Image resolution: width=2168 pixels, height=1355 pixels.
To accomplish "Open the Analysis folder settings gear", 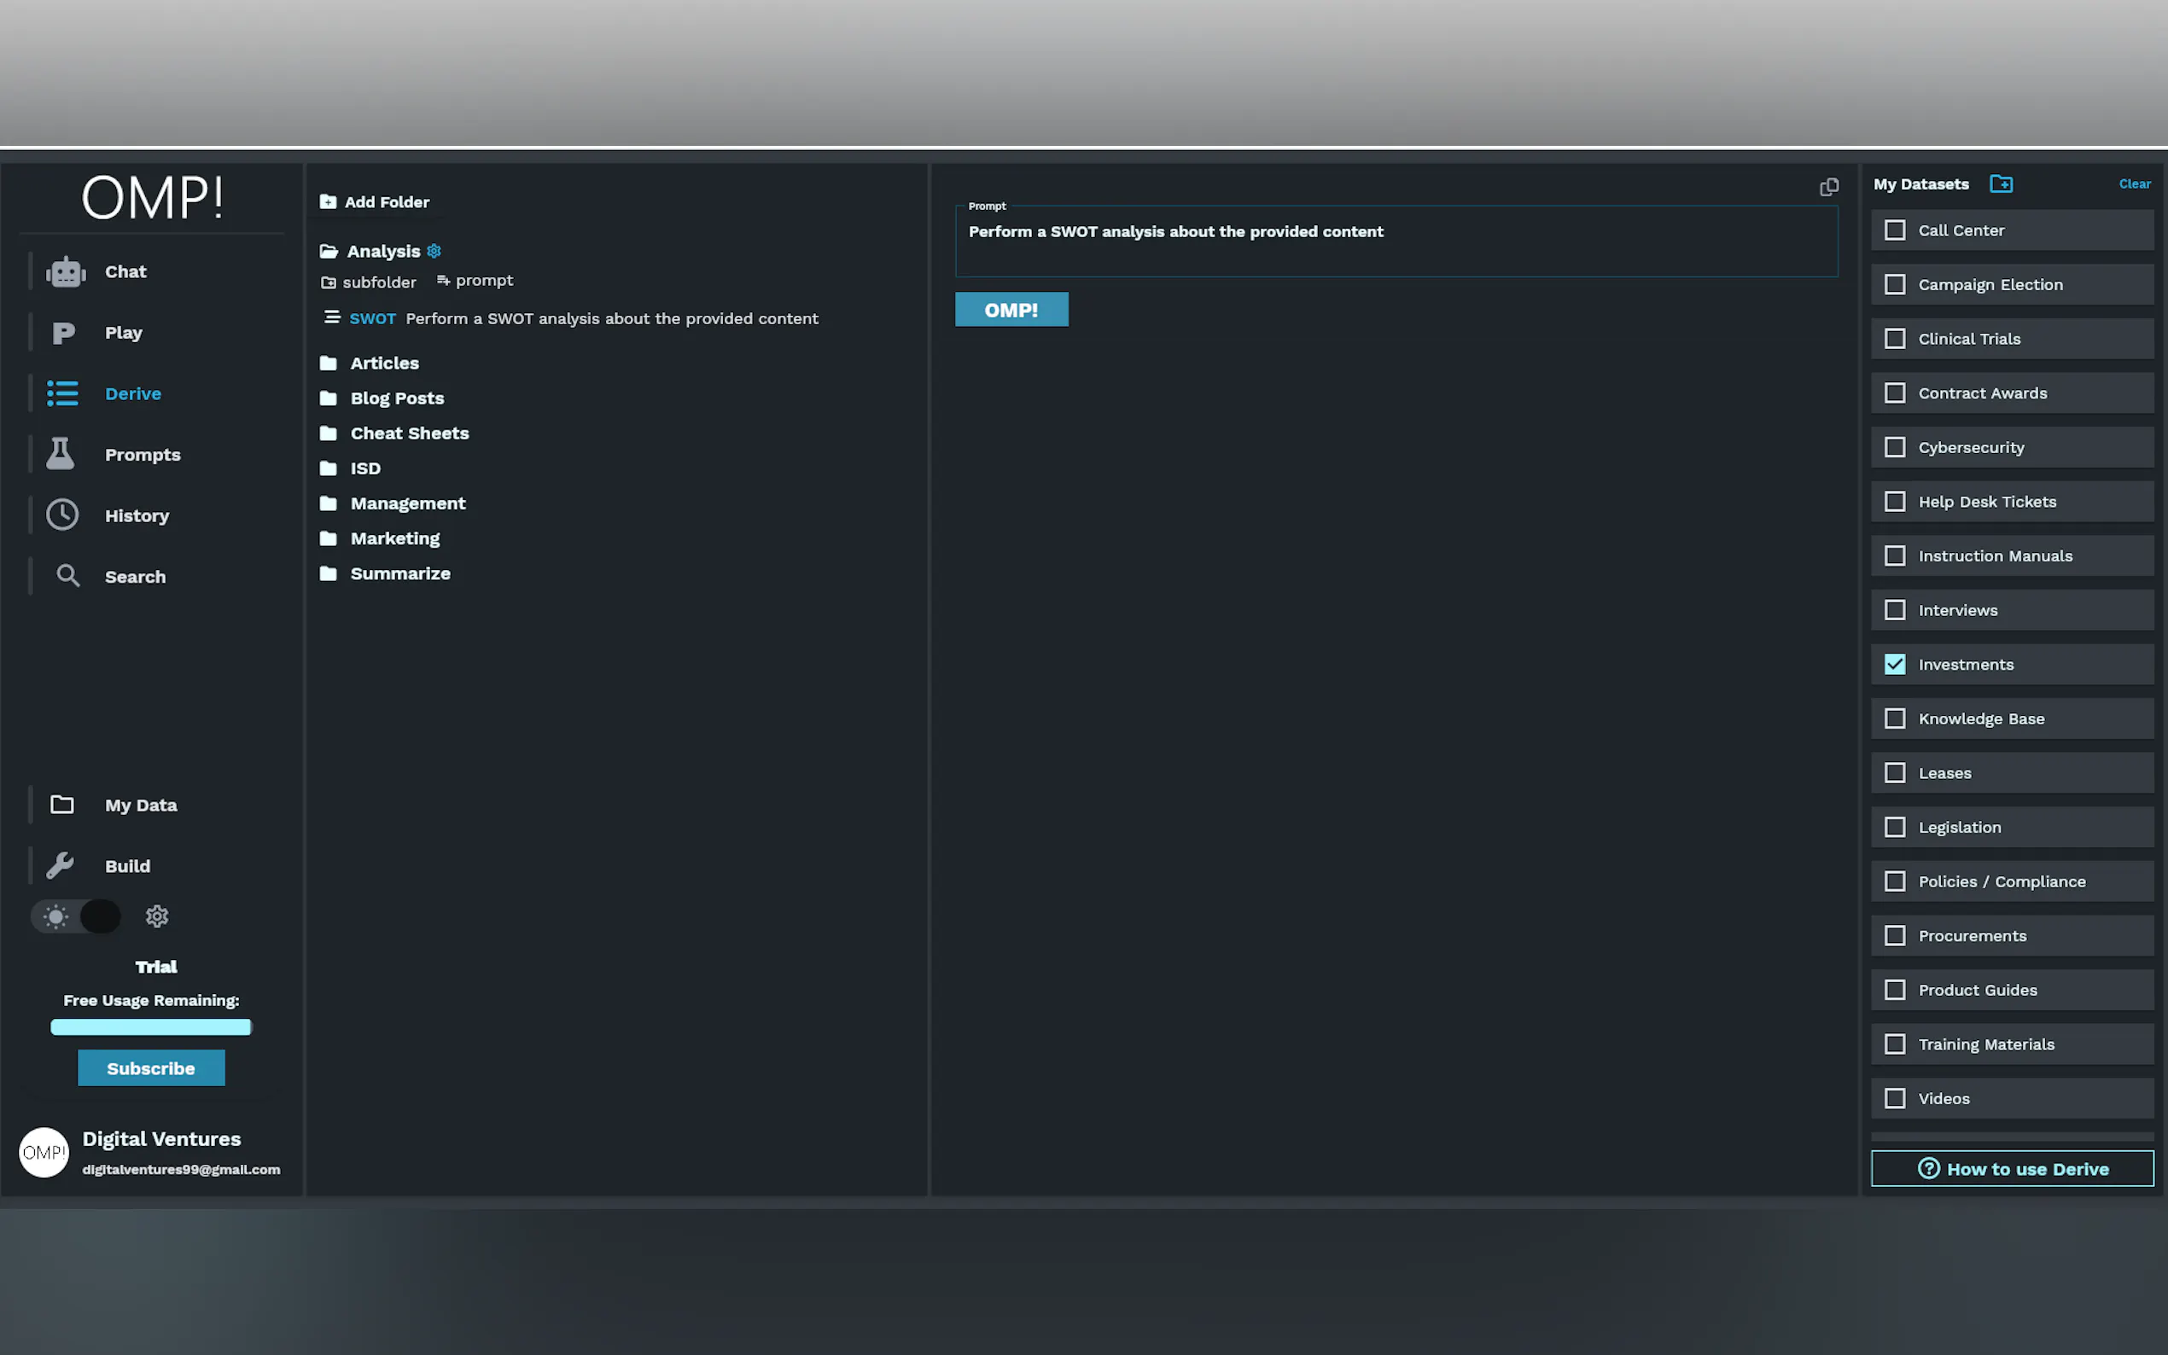I will tap(434, 251).
